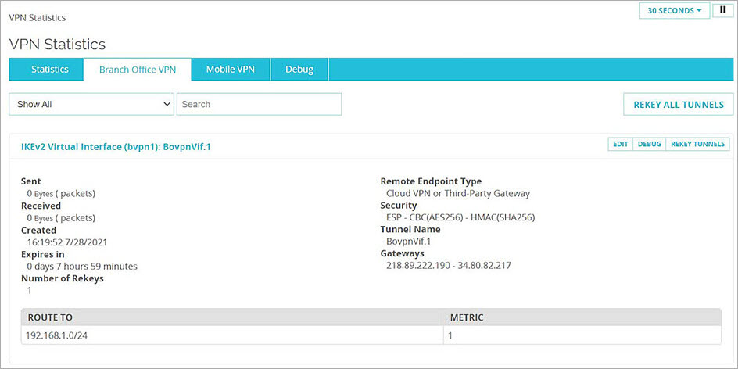This screenshot has height=369, width=738.
Task: Switch to the Statistics tab
Action: [x=50, y=70]
